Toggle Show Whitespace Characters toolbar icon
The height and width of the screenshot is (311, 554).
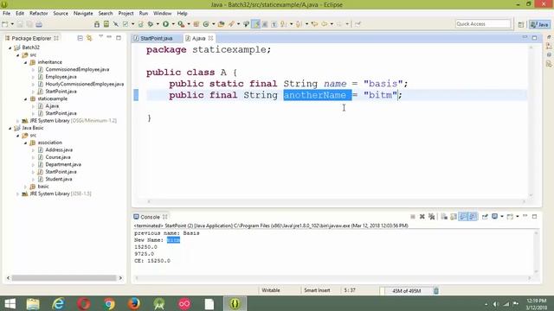click(x=274, y=24)
